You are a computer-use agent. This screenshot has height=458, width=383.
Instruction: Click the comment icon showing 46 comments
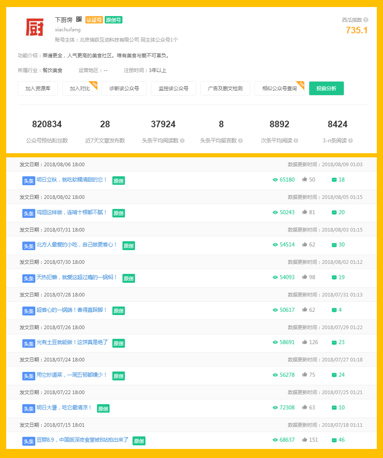coord(334,440)
